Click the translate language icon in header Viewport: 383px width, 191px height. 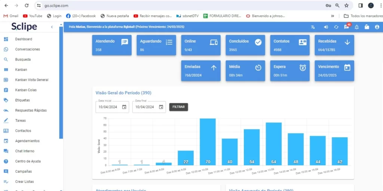(313, 27)
